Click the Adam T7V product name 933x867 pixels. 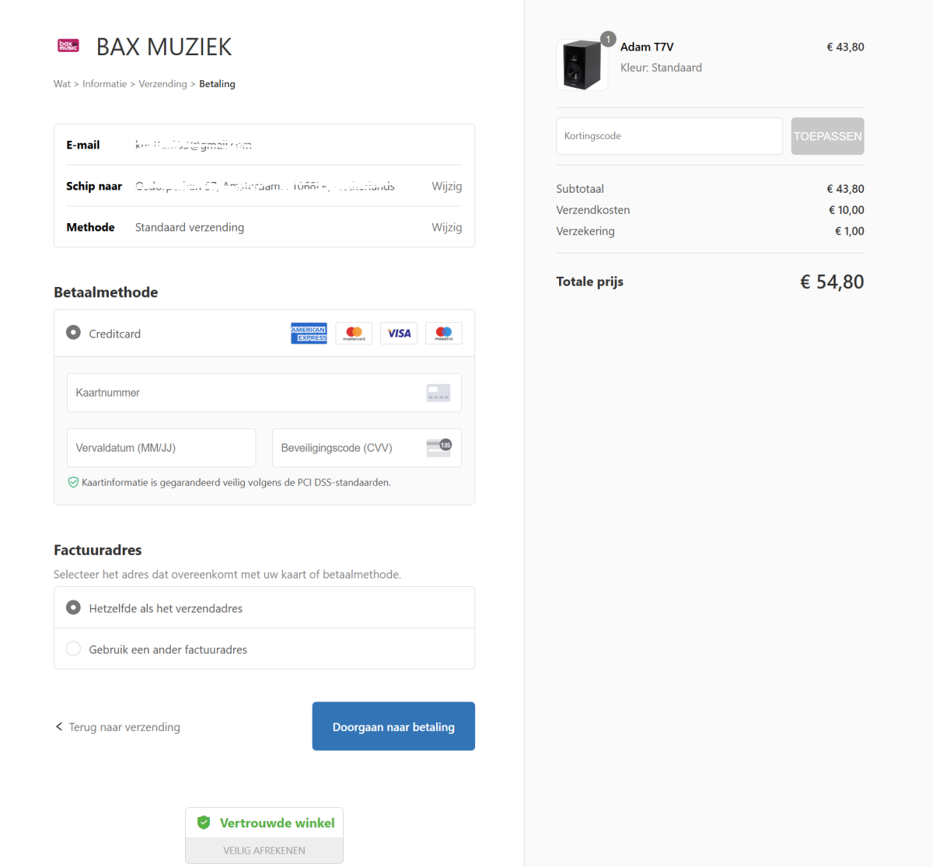coord(647,47)
